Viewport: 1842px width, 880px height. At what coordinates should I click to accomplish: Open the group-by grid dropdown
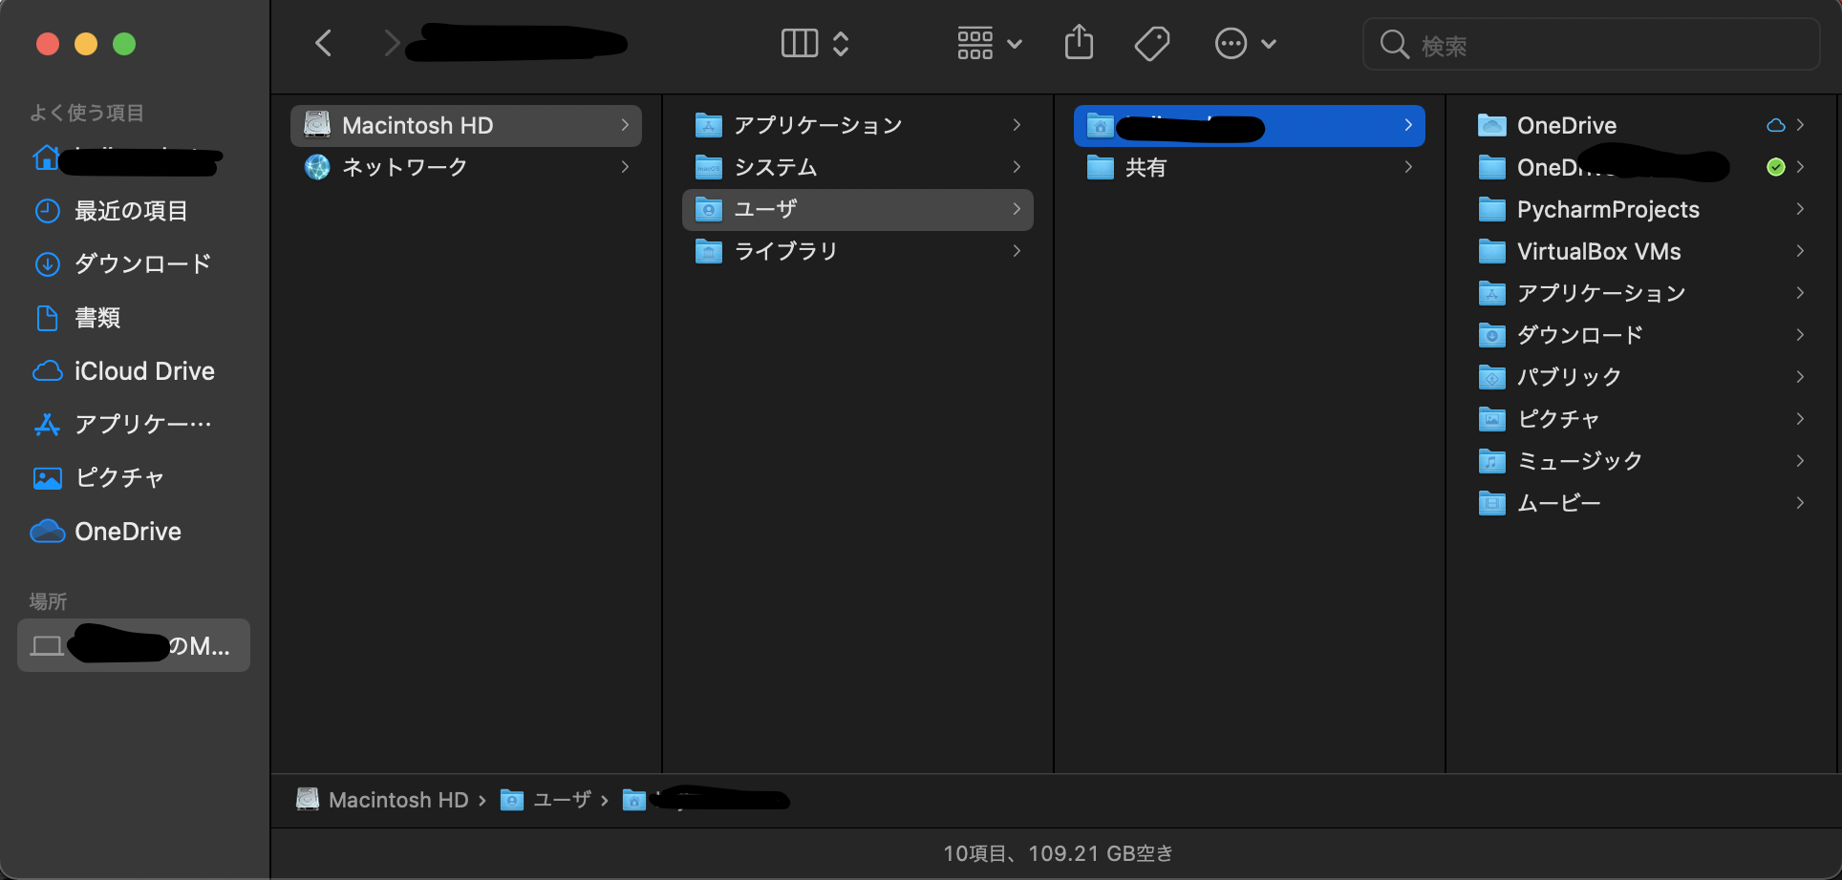[x=990, y=43]
